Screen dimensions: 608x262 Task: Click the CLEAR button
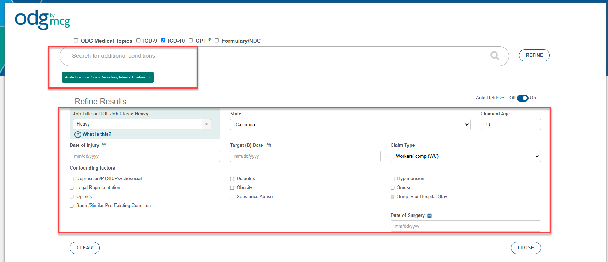[x=84, y=248]
